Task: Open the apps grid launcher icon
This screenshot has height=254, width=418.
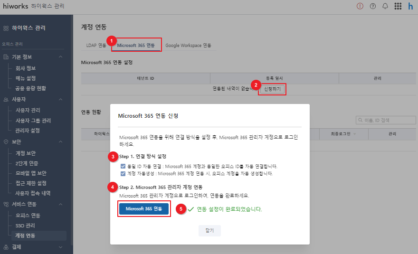Action: (x=398, y=6)
